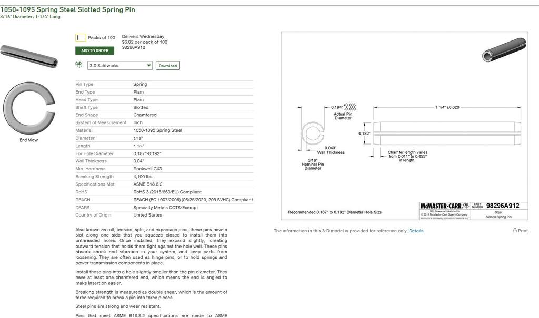Click the '4,100 lbs.' breaking strength value
Viewport: 539px width, 318px height.
coord(143,177)
